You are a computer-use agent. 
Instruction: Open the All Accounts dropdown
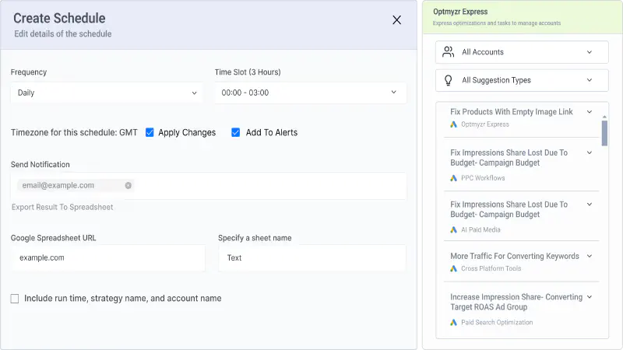[x=522, y=52]
